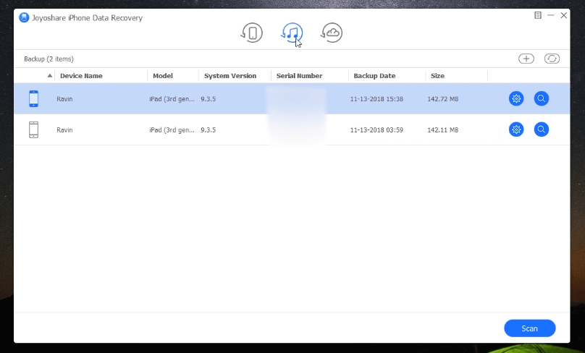Select device icon of 03:59 backup
This screenshot has width=585, height=353.
(33, 129)
